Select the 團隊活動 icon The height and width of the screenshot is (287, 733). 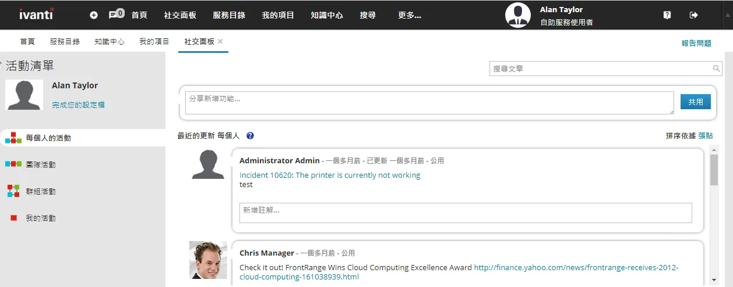(x=13, y=164)
